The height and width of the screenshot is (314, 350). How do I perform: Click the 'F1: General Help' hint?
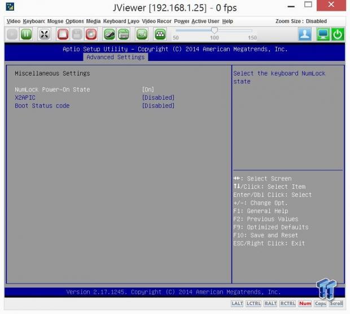click(x=260, y=211)
